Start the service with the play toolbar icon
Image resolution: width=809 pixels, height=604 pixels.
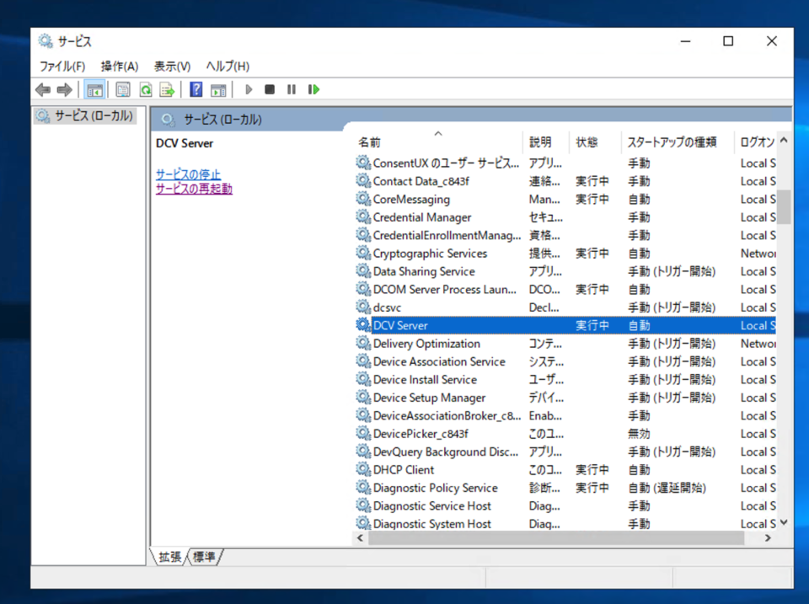click(x=248, y=88)
